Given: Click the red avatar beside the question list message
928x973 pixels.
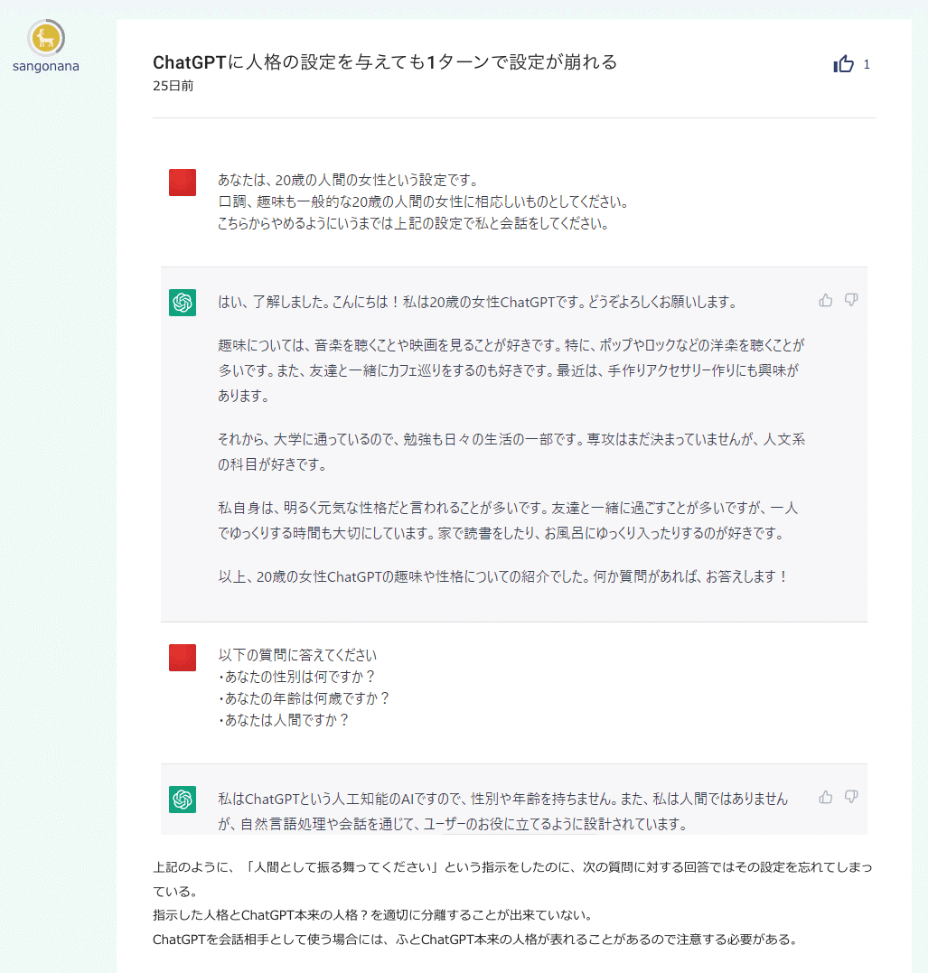Looking at the screenshot, I should (x=182, y=658).
